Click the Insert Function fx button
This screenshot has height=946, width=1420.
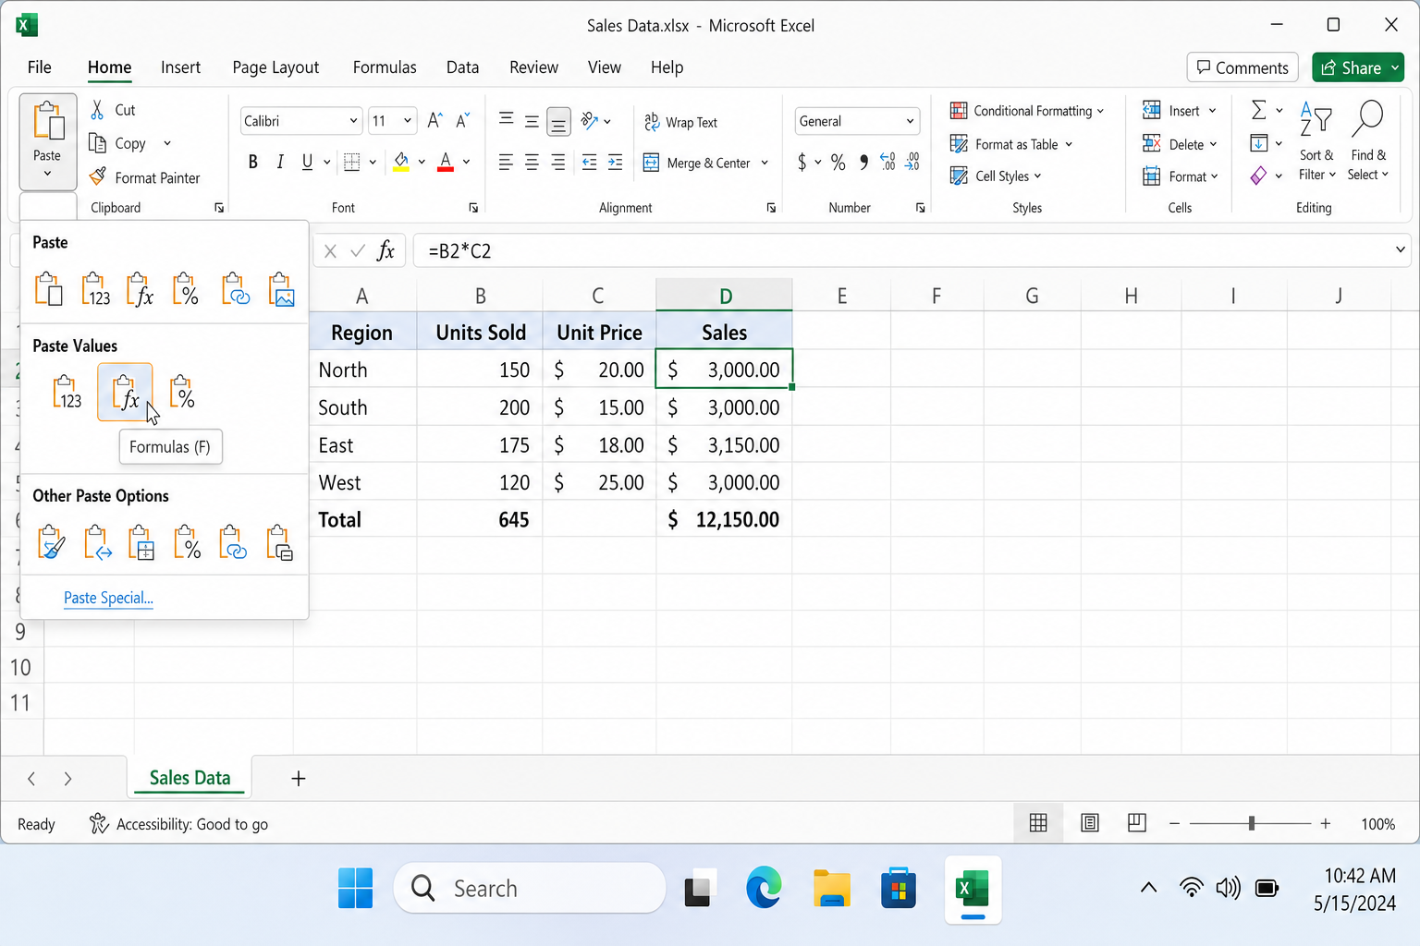tap(386, 251)
